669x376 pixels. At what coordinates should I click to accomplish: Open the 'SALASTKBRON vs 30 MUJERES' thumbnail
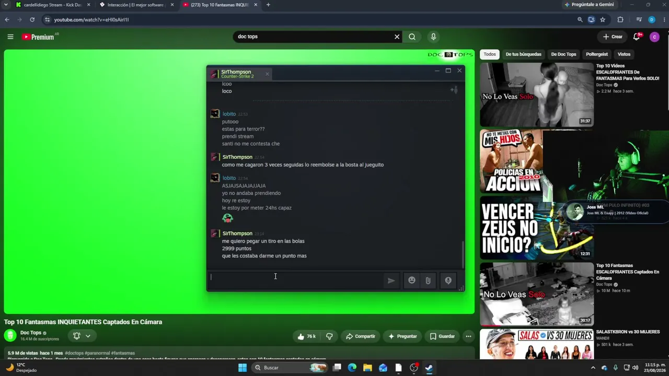click(537, 344)
